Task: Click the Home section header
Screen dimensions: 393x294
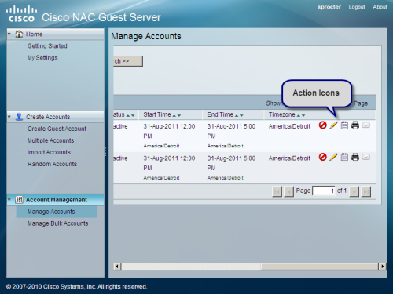Action: coord(55,34)
